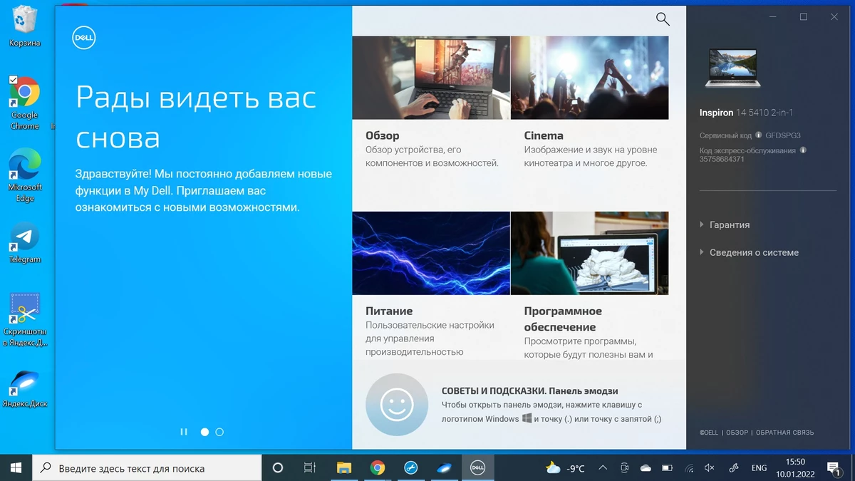Select the second slide indicator dot
855x481 pixels.
pyautogui.click(x=219, y=432)
